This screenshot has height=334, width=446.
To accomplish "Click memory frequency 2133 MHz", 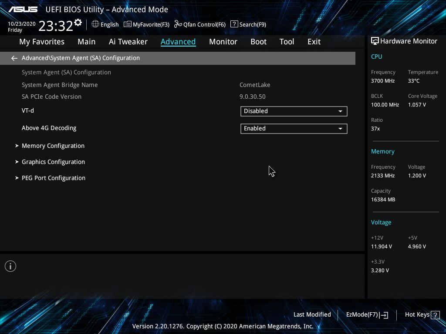I will 383,176.
